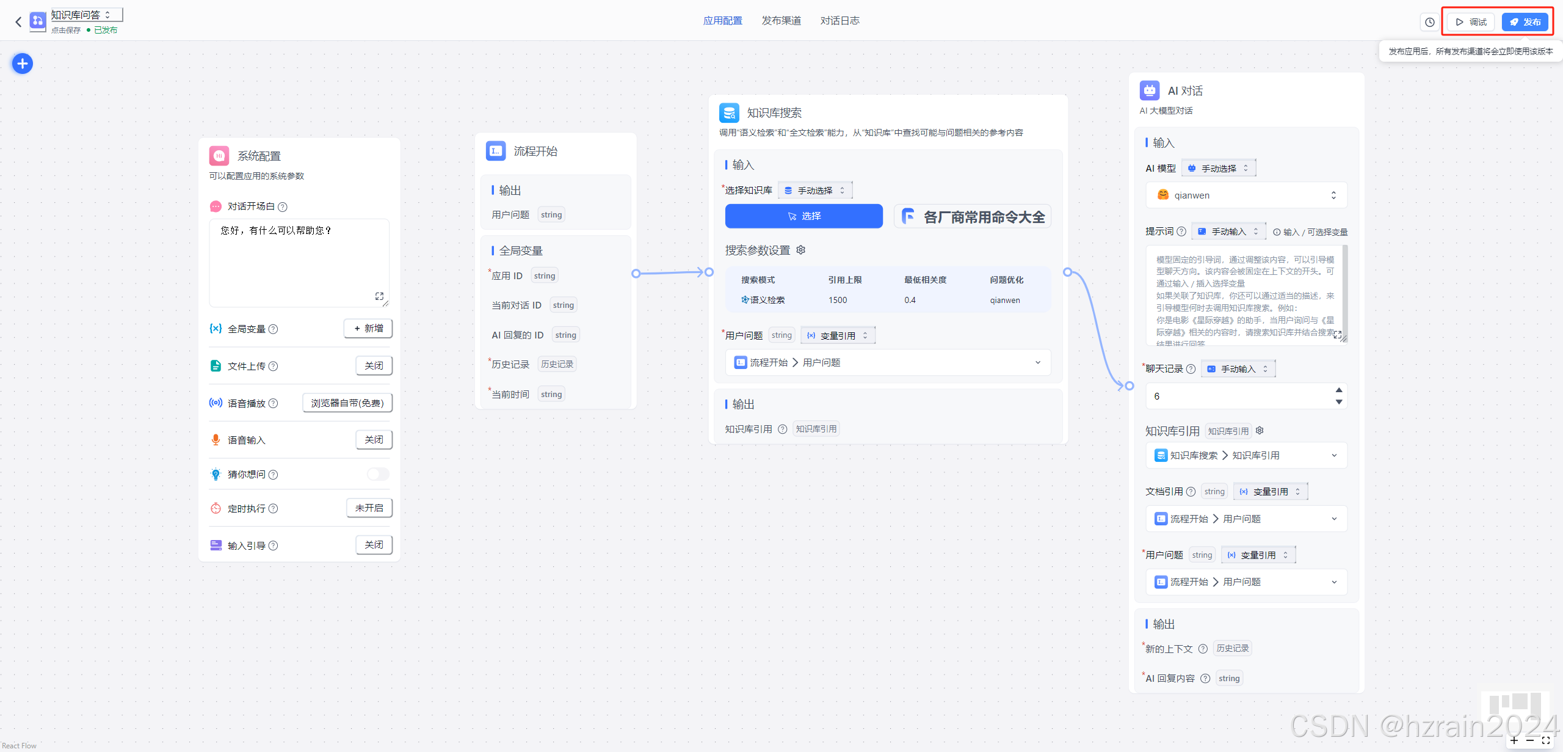Click the AI 对话 node robot icon
The height and width of the screenshot is (752, 1563).
click(x=1150, y=91)
